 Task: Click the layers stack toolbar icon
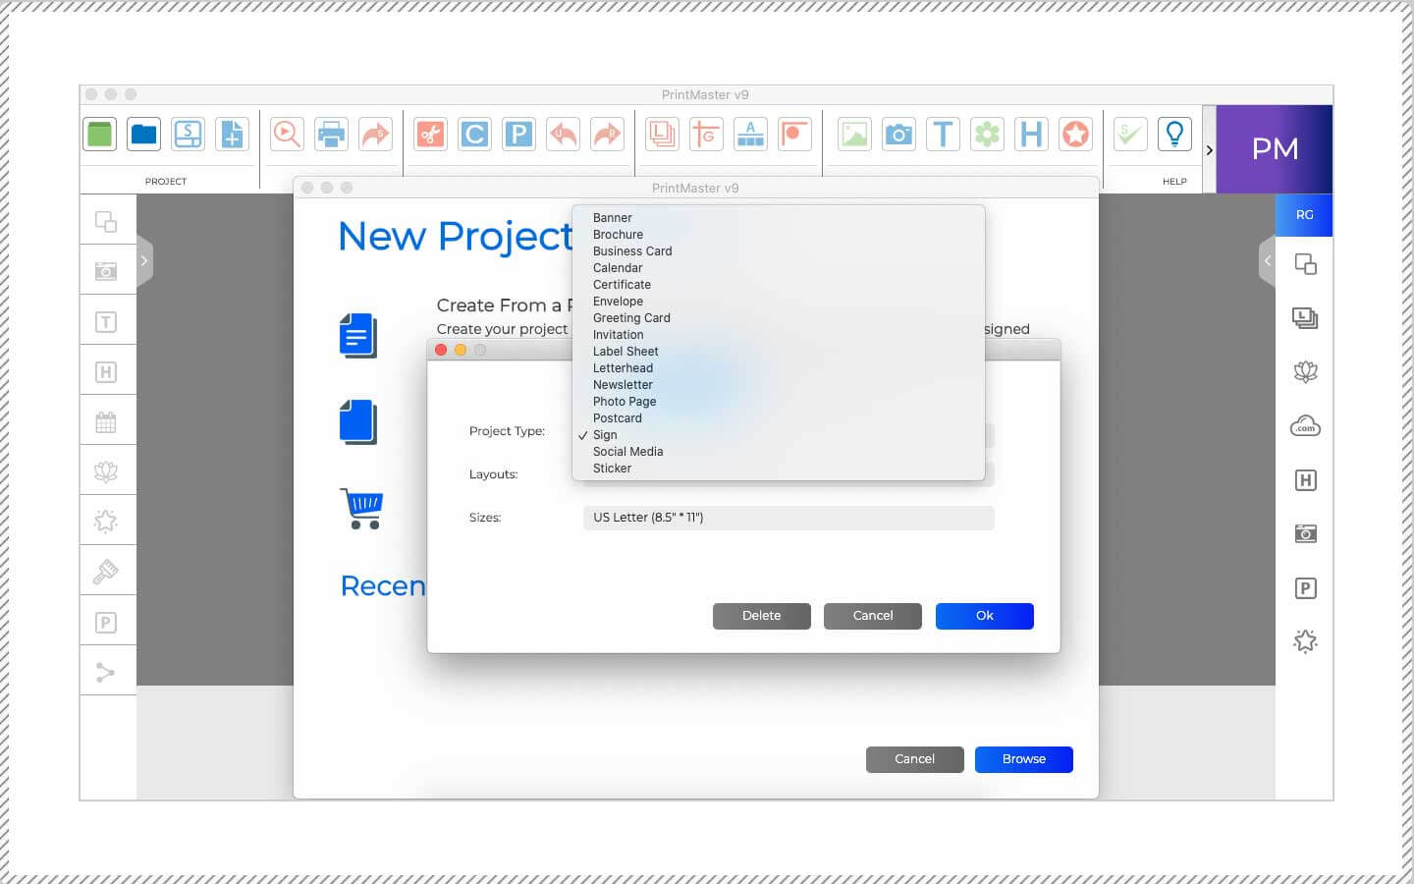662,134
